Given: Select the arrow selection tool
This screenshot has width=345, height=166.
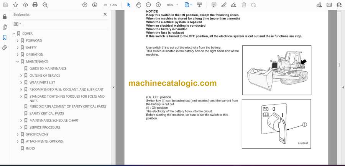Looking at the screenshot, I should [x=129, y=5].
